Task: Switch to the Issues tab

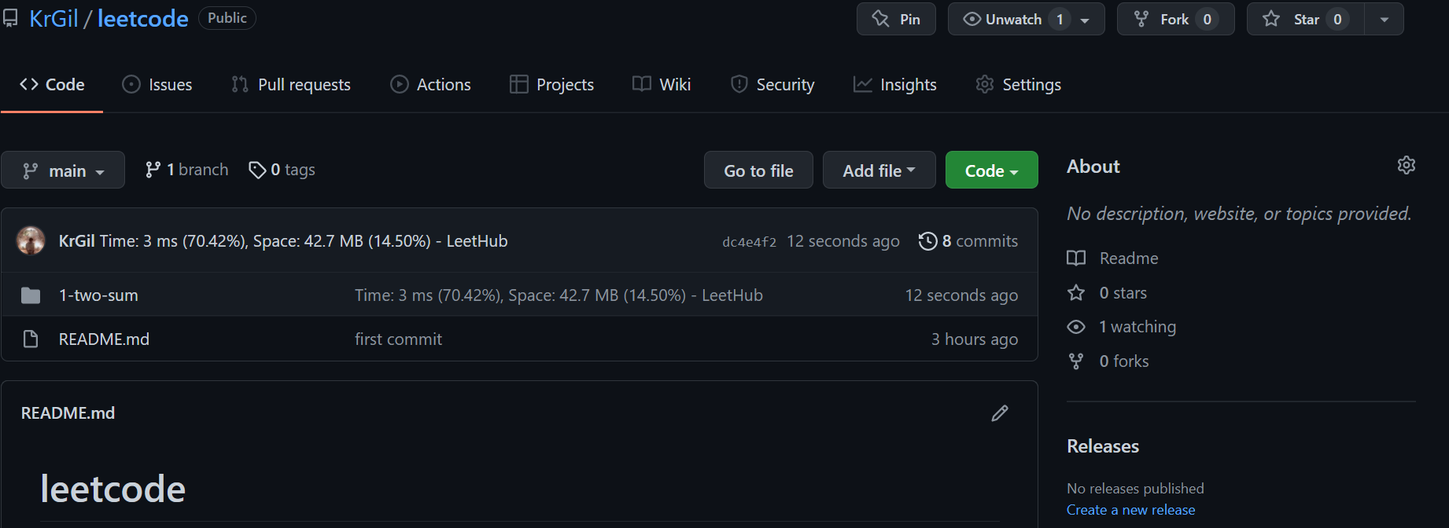Action: 157,84
